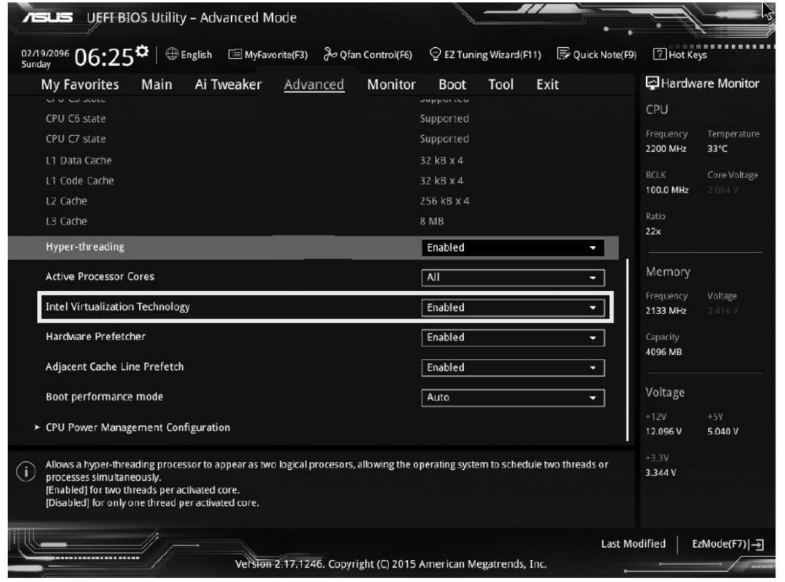This screenshot has height=582, width=785.
Task: Click the Qfan Control fan icon
Action: (331, 55)
